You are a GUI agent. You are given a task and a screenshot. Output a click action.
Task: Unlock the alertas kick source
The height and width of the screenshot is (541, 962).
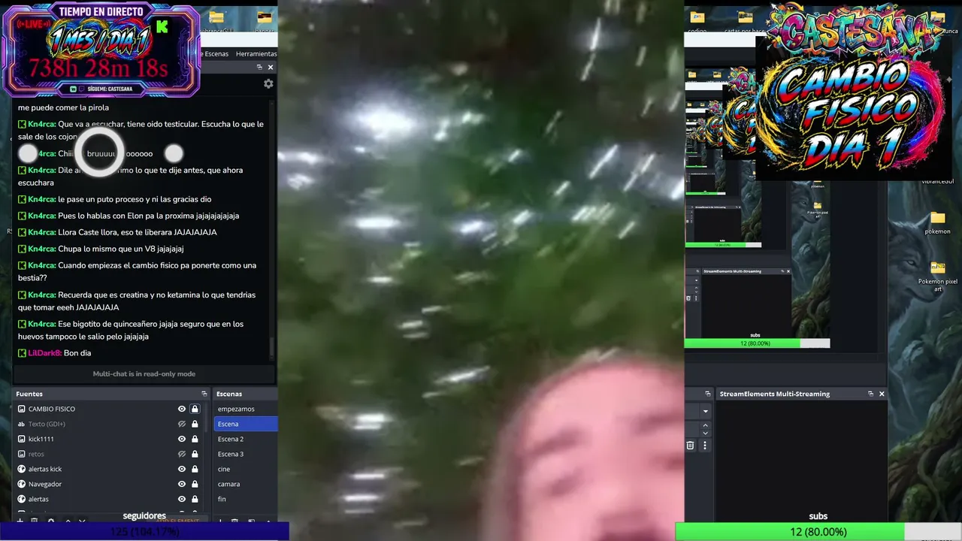tap(195, 469)
